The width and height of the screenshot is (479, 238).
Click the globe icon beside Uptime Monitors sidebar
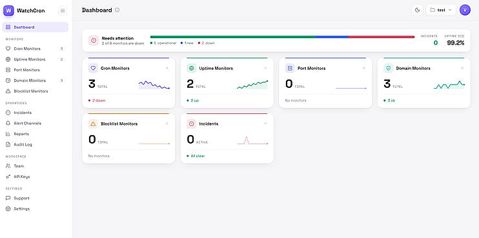[8, 59]
